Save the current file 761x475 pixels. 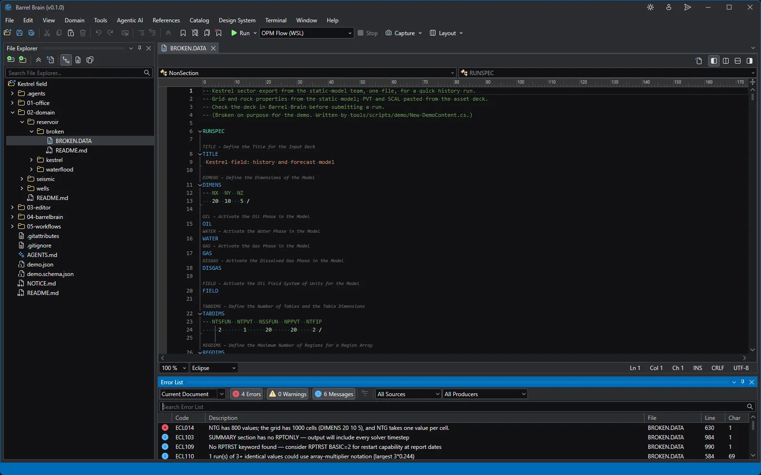[20, 33]
